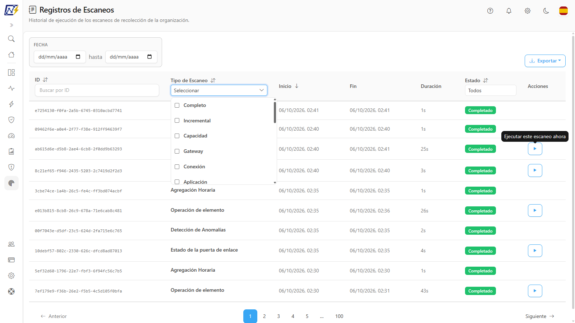Open notifications bell icon
Viewport: 575px width, 323px height.
coord(509,11)
